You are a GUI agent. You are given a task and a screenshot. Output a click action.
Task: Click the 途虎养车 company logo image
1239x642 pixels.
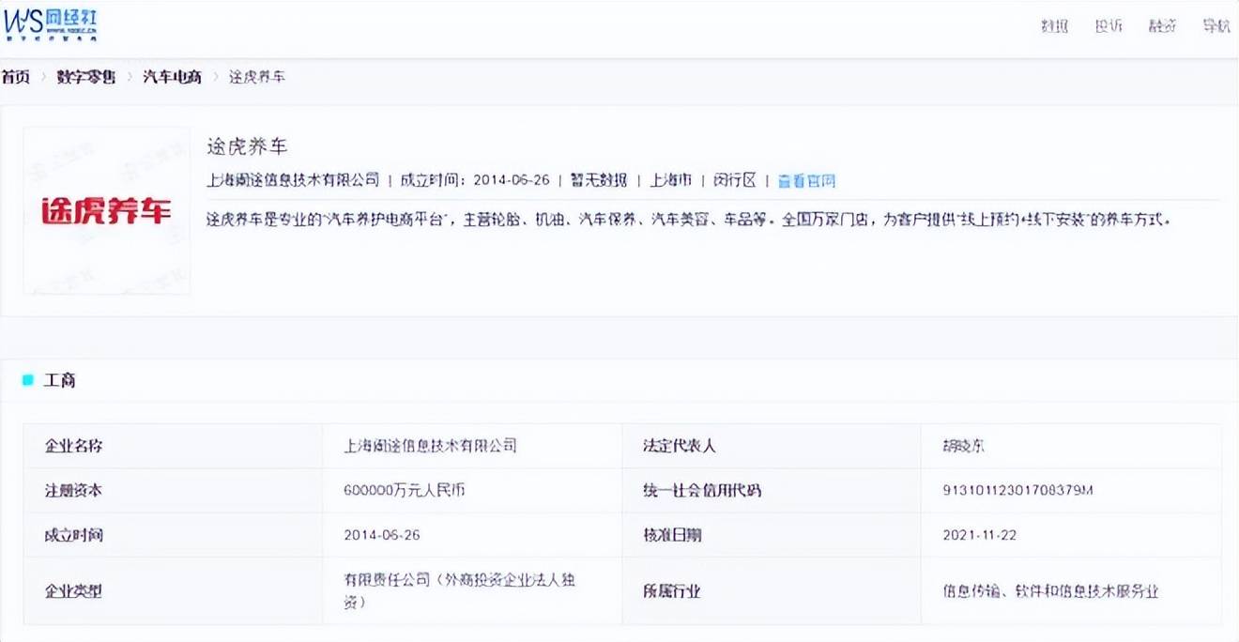pos(106,211)
